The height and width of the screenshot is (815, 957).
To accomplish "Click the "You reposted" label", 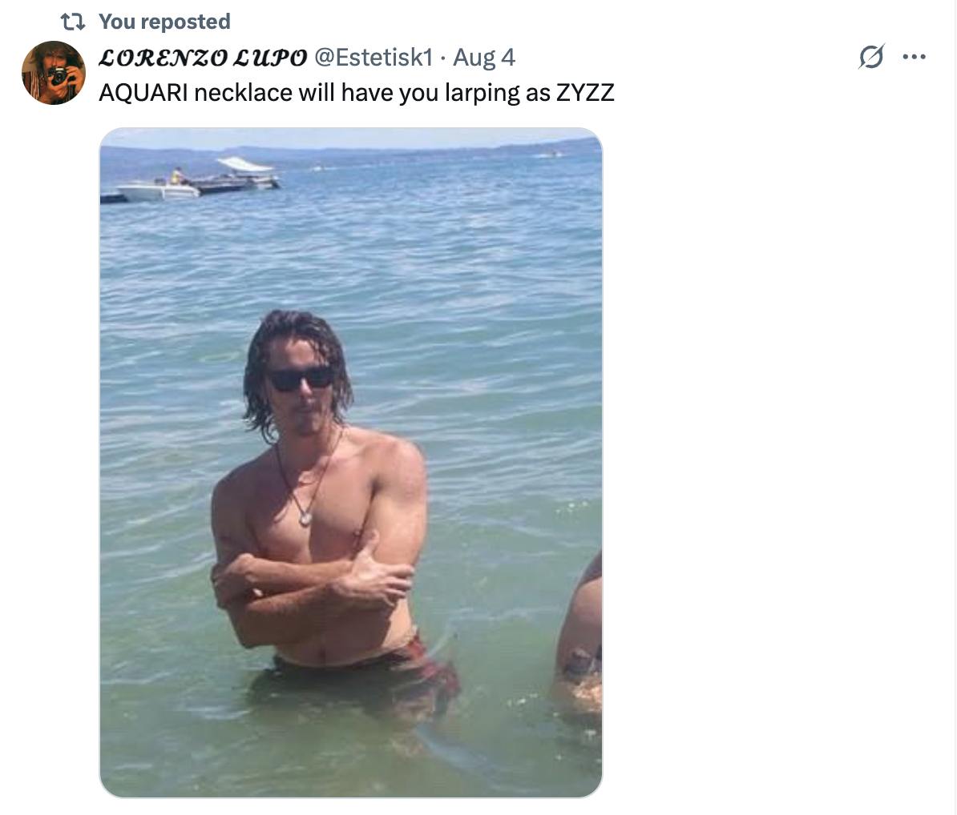I will coord(164,22).
